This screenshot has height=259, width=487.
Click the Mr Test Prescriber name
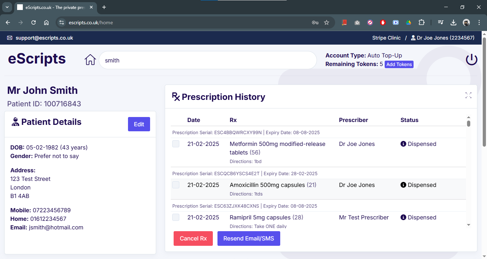(x=364, y=217)
